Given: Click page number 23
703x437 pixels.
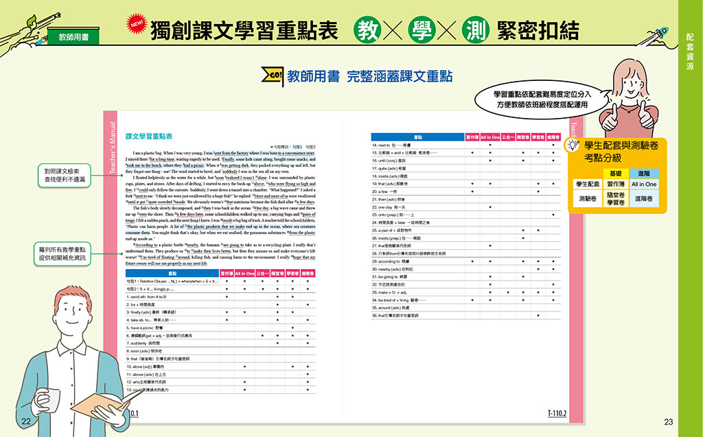Looking at the screenshot, I should pos(669,421).
